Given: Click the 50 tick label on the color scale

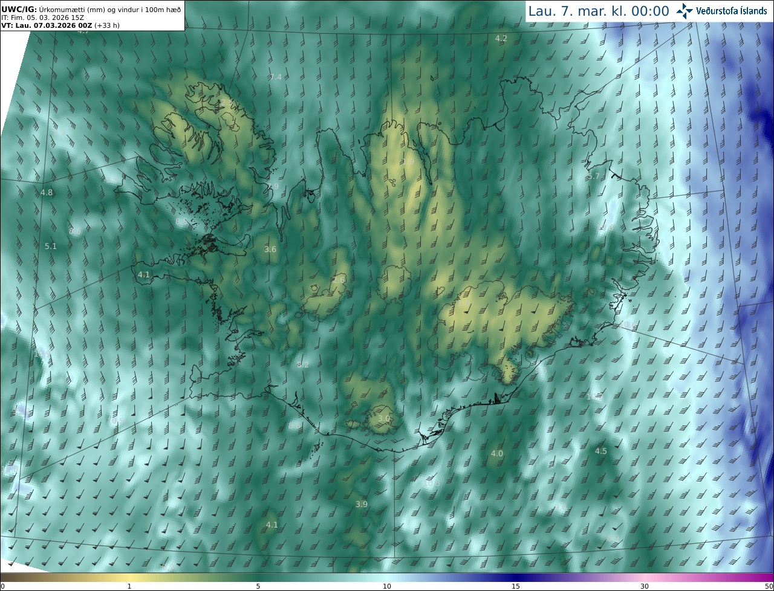Looking at the screenshot, I should [x=769, y=586].
